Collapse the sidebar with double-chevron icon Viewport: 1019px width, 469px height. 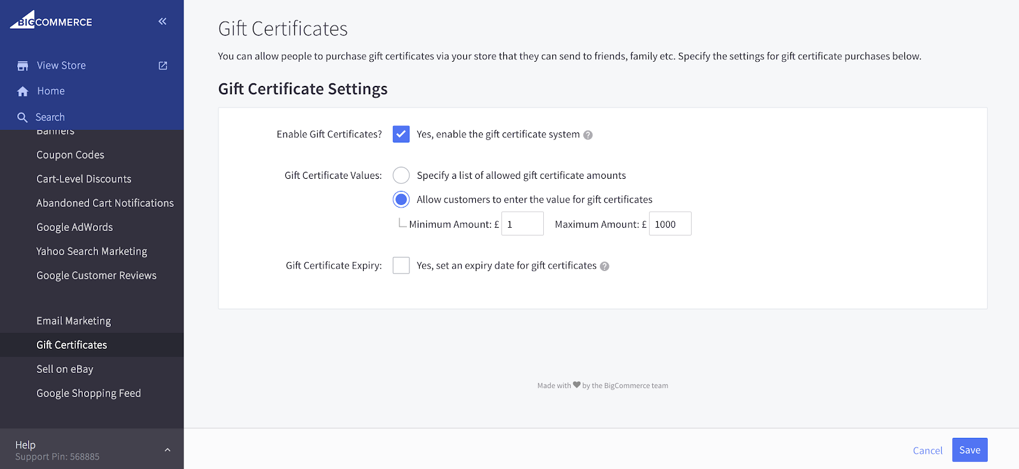[x=162, y=22]
